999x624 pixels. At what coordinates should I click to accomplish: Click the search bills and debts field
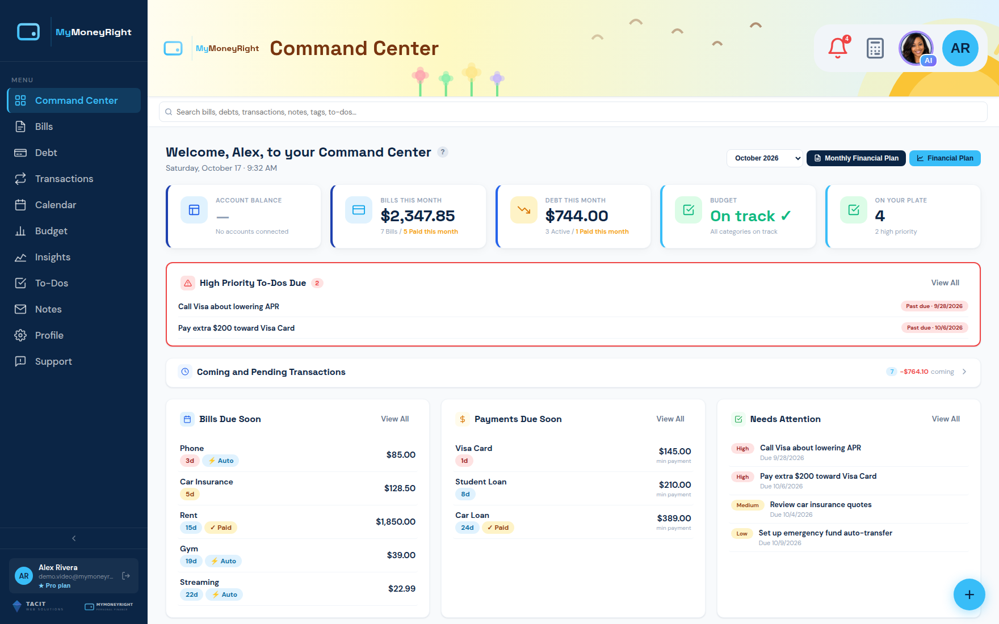point(573,112)
